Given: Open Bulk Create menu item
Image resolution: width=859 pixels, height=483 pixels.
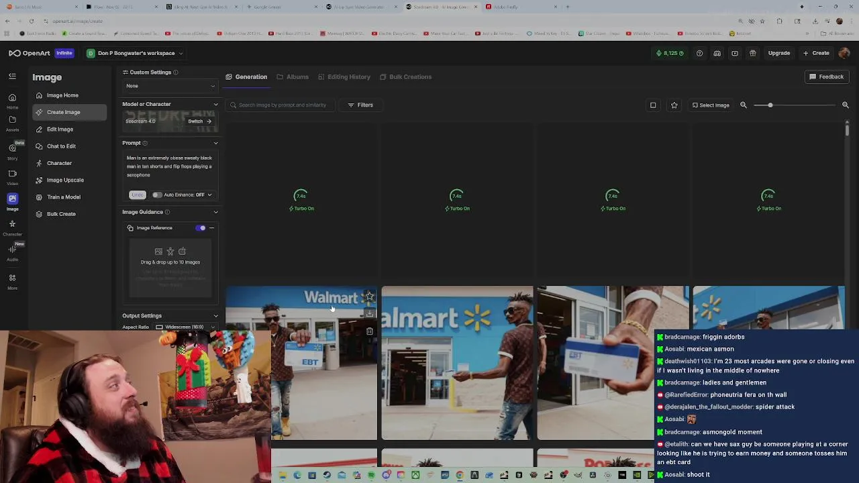Looking at the screenshot, I should tap(69, 214).
